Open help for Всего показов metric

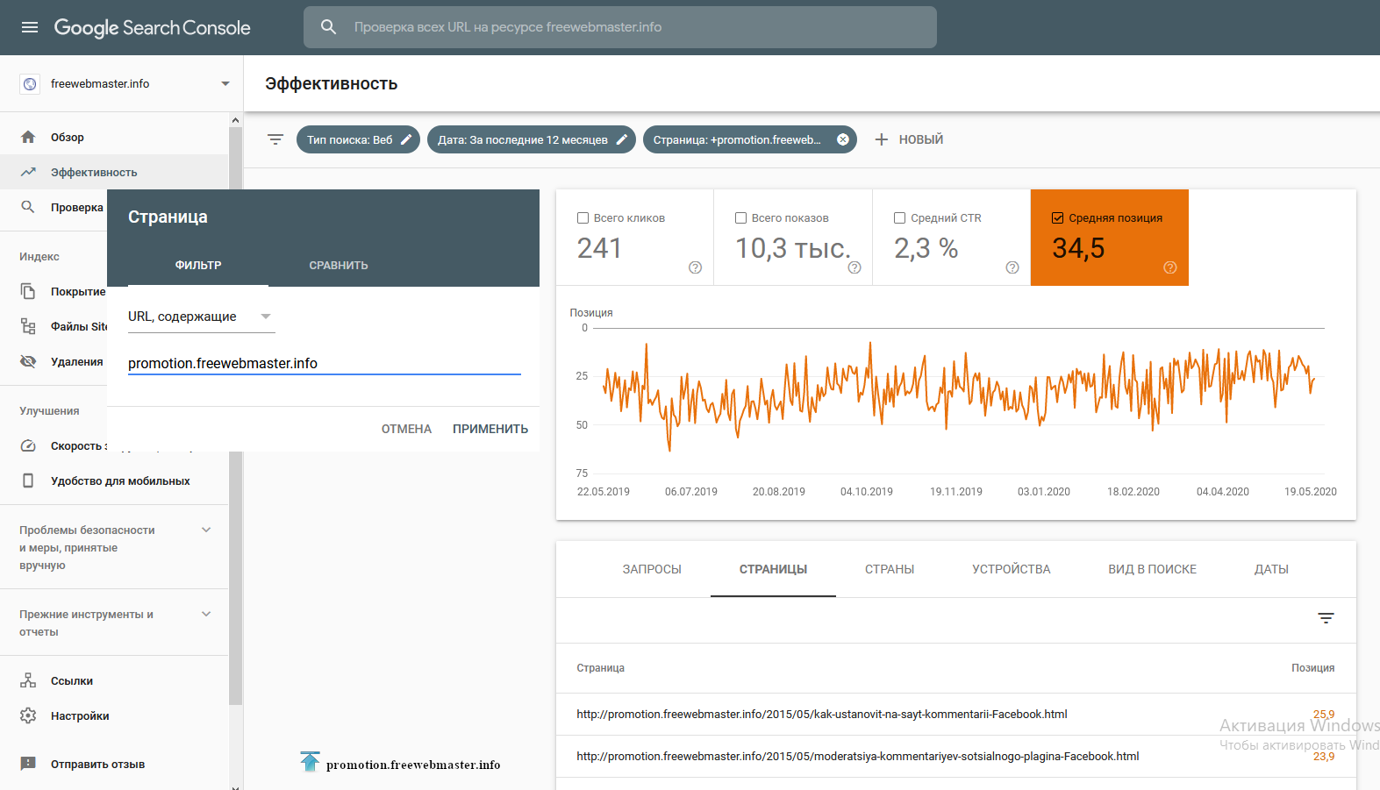[x=854, y=267]
